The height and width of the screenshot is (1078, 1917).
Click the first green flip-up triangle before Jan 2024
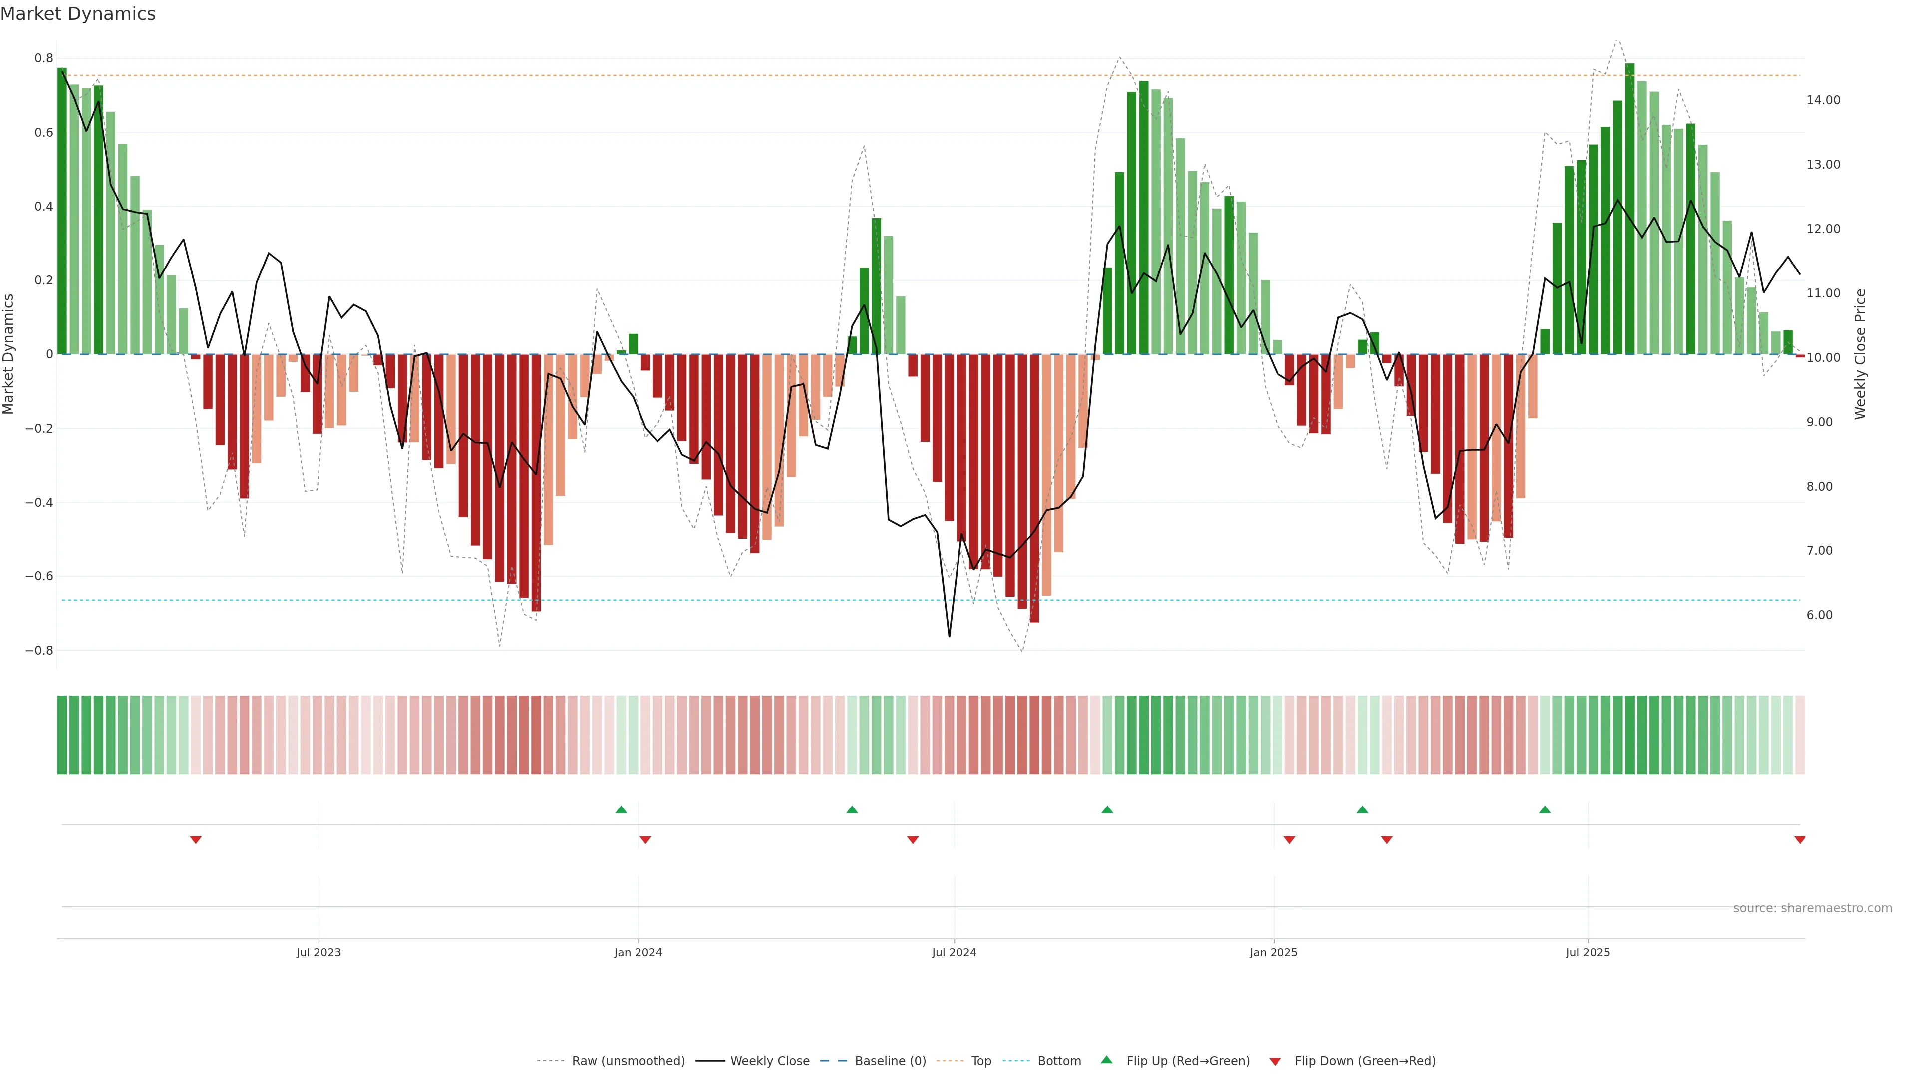click(622, 809)
